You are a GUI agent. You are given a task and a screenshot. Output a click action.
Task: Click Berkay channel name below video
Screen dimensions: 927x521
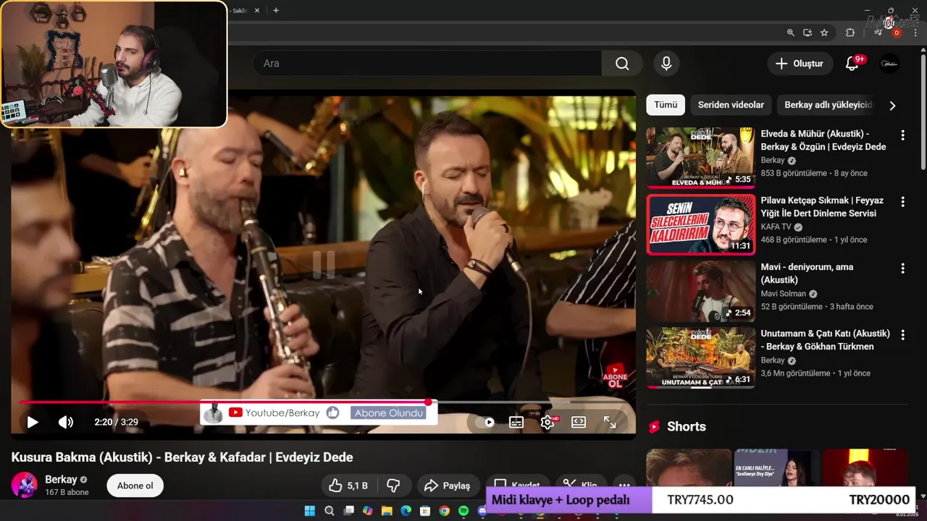(x=61, y=479)
